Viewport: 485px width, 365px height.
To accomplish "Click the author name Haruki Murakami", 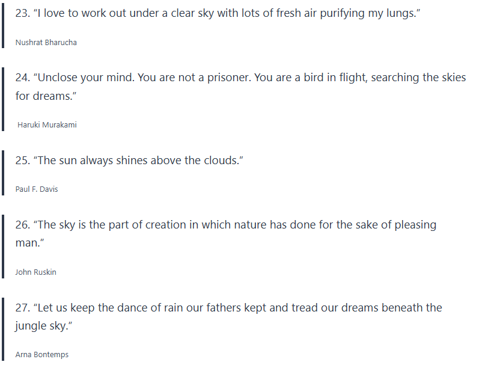I will 47,125.
